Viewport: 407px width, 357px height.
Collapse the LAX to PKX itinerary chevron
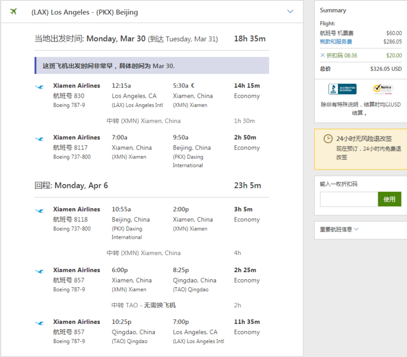click(290, 12)
